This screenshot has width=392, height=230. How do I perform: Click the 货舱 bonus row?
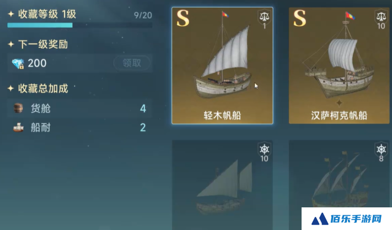click(80, 108)
